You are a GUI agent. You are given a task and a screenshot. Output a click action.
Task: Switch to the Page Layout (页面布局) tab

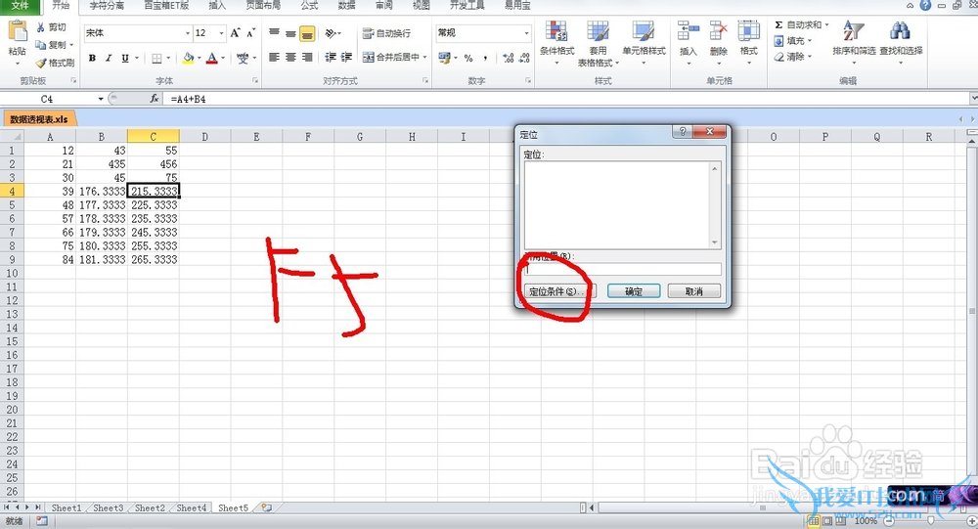pos(262,6)
